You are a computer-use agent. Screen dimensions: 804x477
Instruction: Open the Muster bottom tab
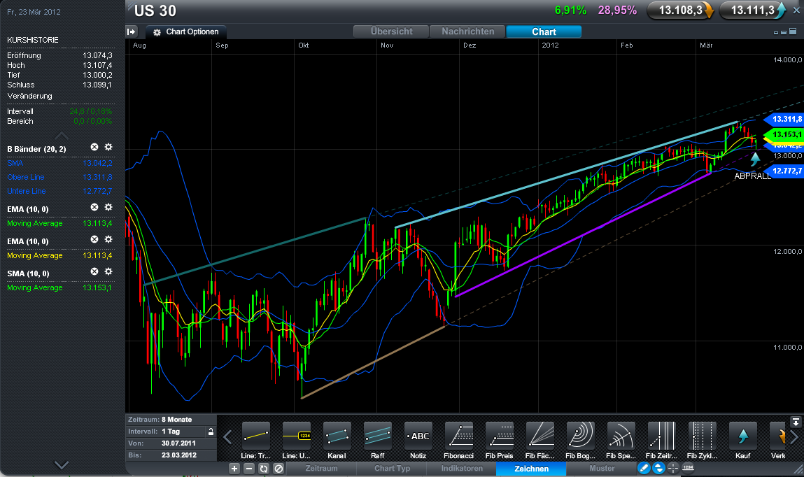[x=602, y=469]
